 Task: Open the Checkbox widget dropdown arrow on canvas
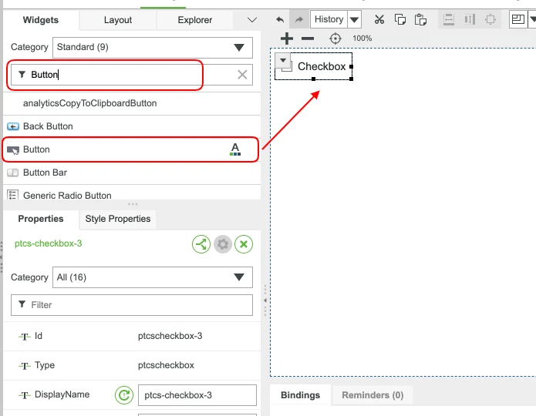283,60
